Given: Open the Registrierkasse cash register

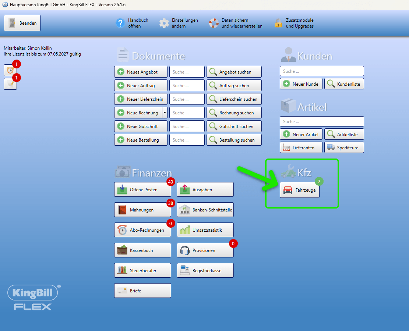Looking at the screenshot, I should coord(205,271).
